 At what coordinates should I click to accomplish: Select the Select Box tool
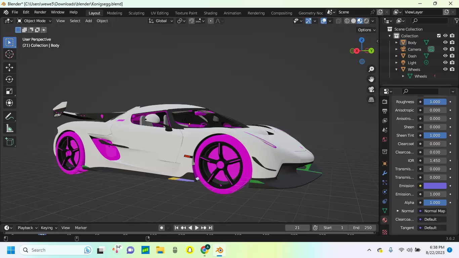(9, 42)
